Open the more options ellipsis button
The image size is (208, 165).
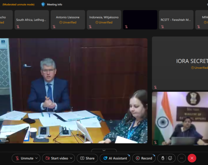click(x=182, y=158)
